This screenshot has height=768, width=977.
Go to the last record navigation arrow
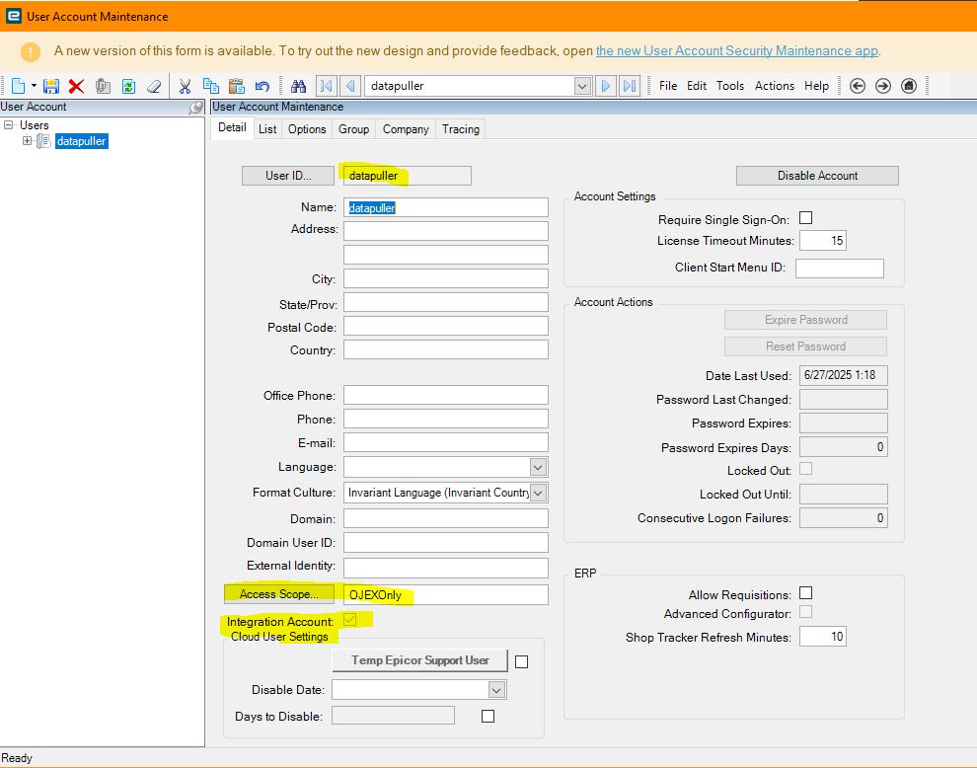pyautogui.click(x=630, y=86)
